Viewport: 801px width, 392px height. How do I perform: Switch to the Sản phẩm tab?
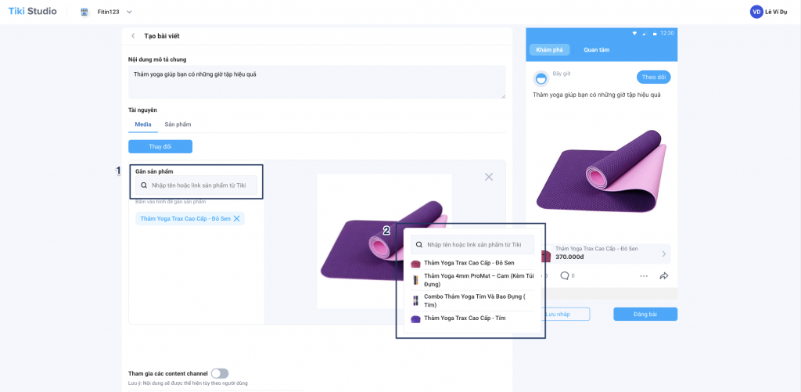pyautogui.click(x=178, y=124)
